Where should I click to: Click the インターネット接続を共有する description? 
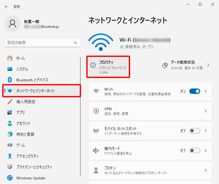(x=123, y=134)
